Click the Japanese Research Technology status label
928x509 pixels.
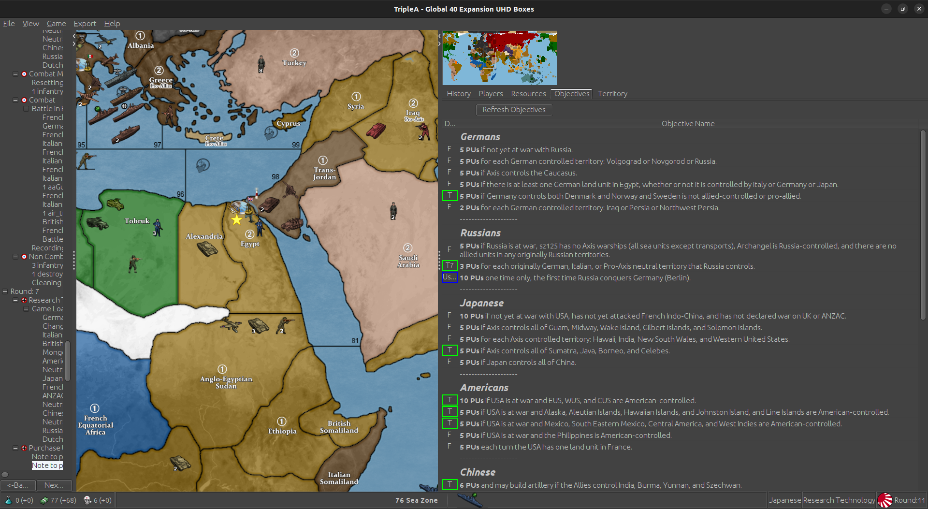click(x=822, y=500)
